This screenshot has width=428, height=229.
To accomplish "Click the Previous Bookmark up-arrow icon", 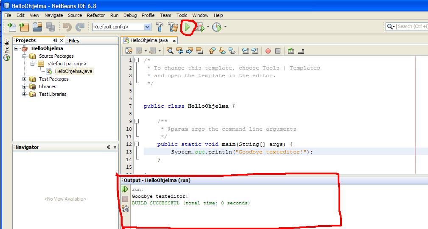I will pyautogui.click(x=212, y=51).
